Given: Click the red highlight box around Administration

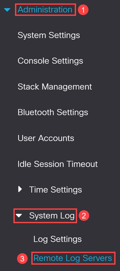Looking at the screenshot, I should (x=46, y=10).
